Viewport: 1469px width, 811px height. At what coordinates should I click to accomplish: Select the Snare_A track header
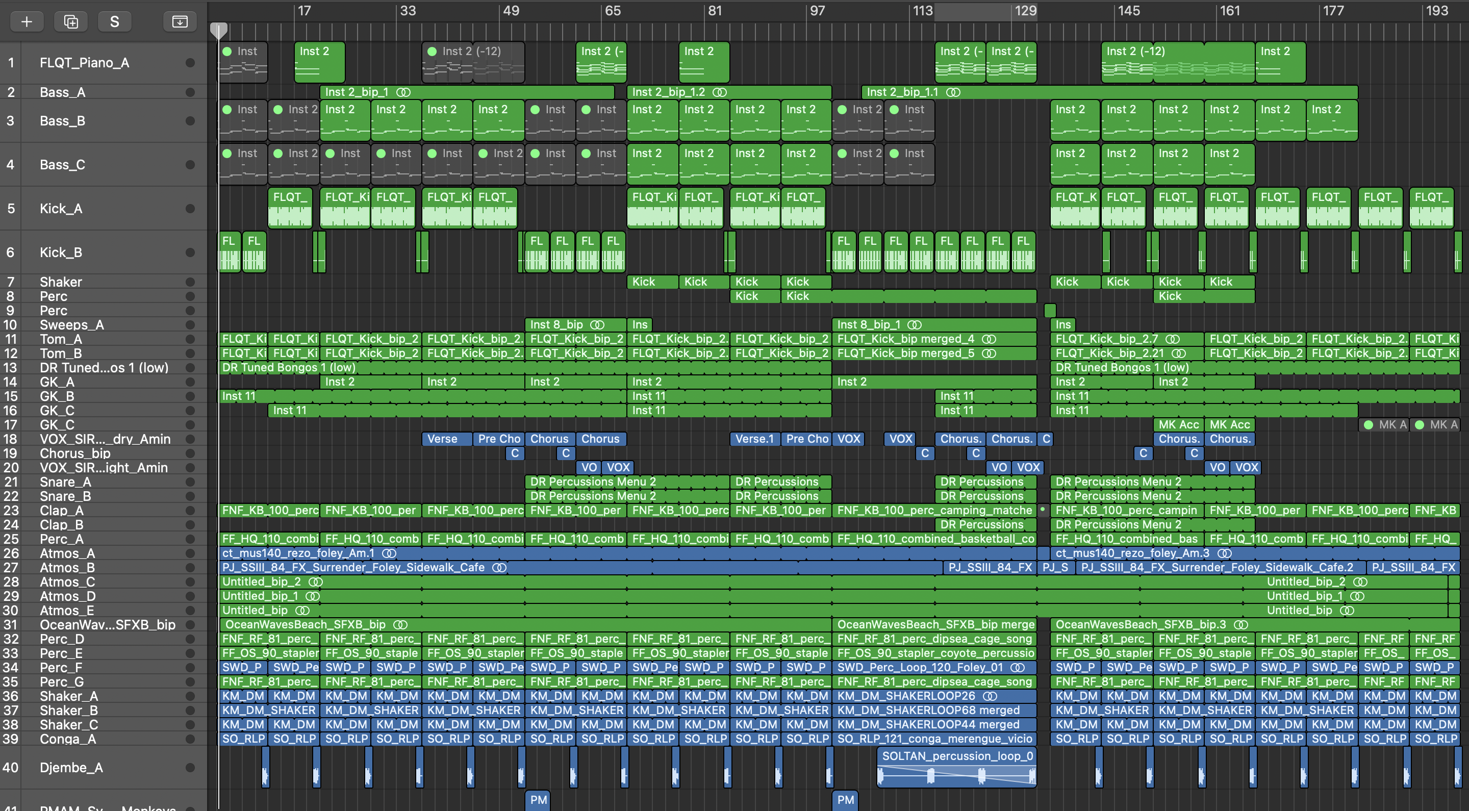coord(104,482)
